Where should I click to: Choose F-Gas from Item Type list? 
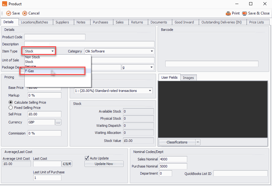point(30,71)
